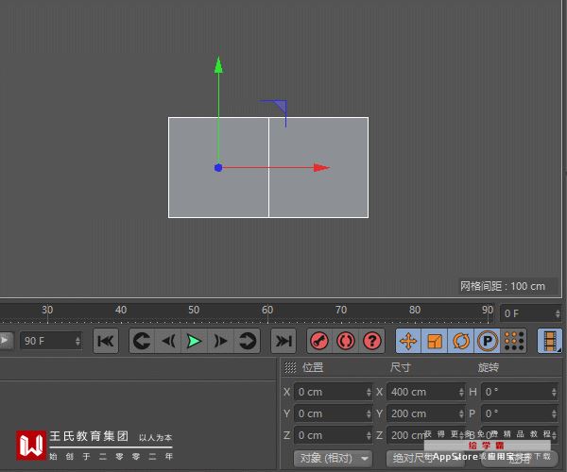Click size X 400 cm field
This screenshot has height=472, width=567.
click(x=426, y=392)
